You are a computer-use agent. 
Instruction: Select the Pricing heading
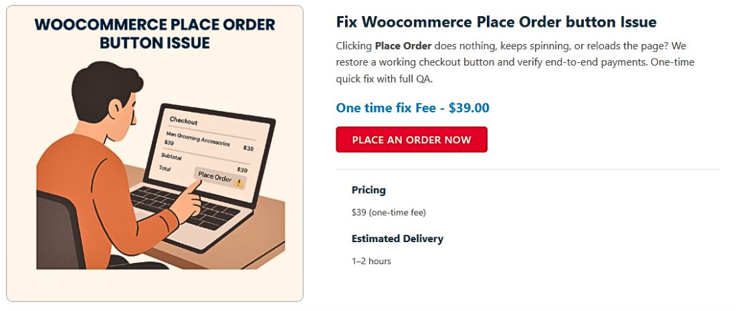click(368, 190)
